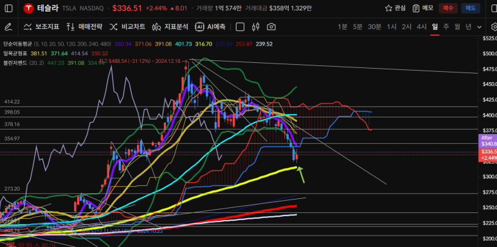This screenshot has width=497, height=247.
Task: Click the +2.44% change in header
Action: [156, 8]
